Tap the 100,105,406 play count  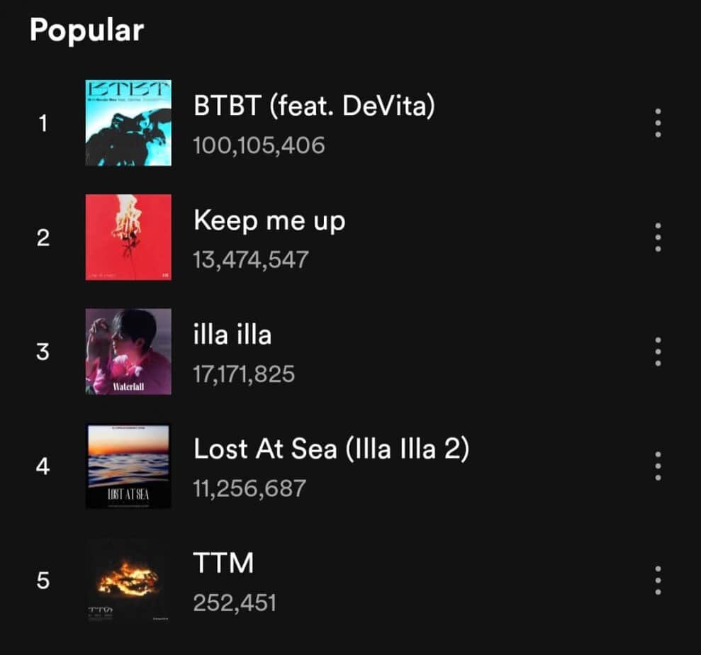coord(259,145)
